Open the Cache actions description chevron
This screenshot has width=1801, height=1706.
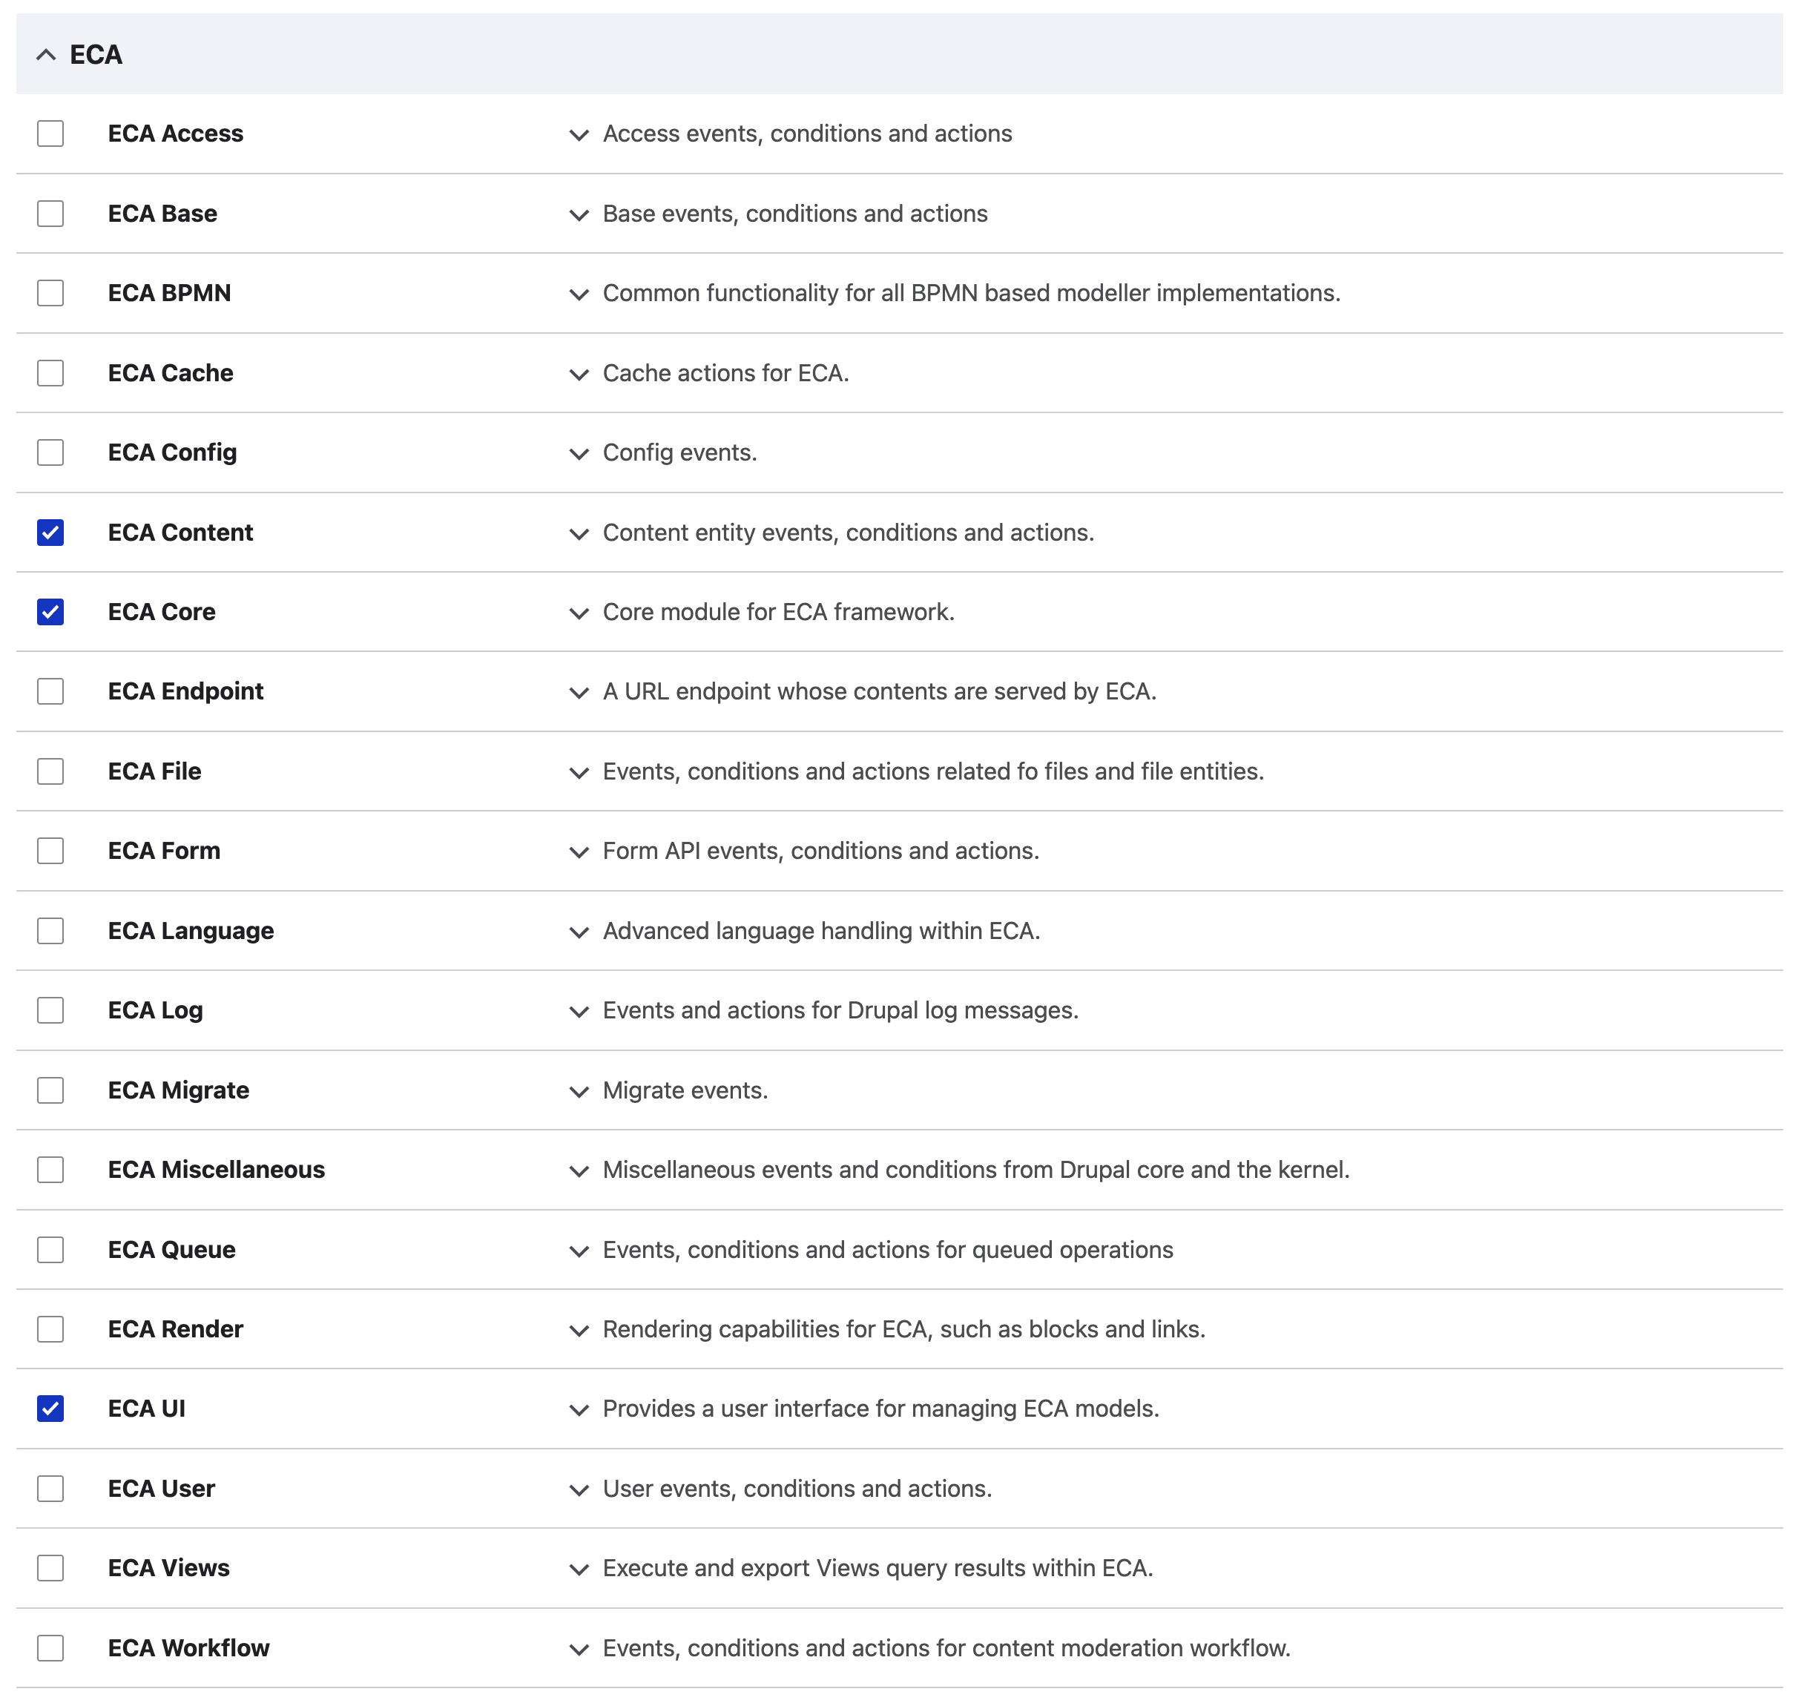[579, 375]
